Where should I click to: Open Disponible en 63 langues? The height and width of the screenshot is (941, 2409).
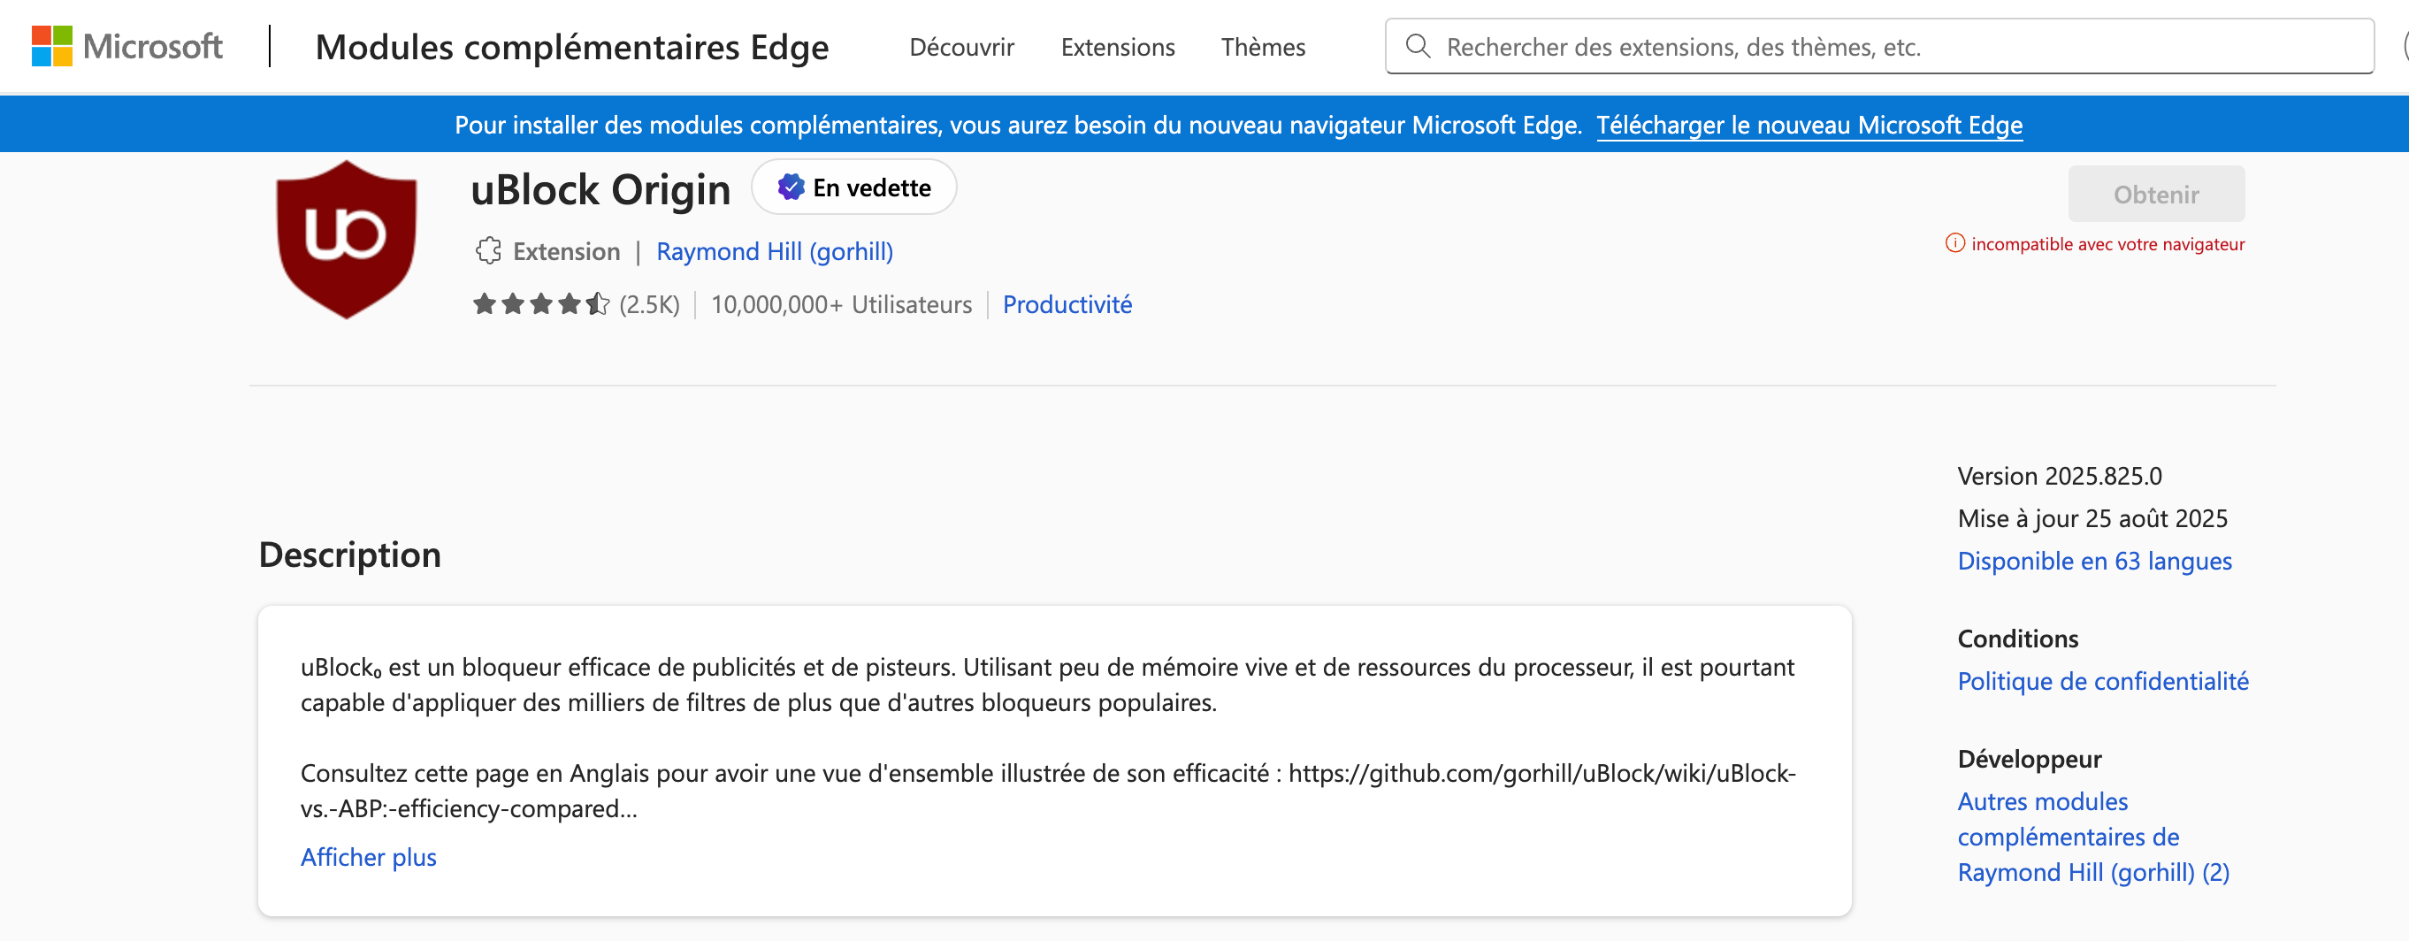pos(2094,561)
